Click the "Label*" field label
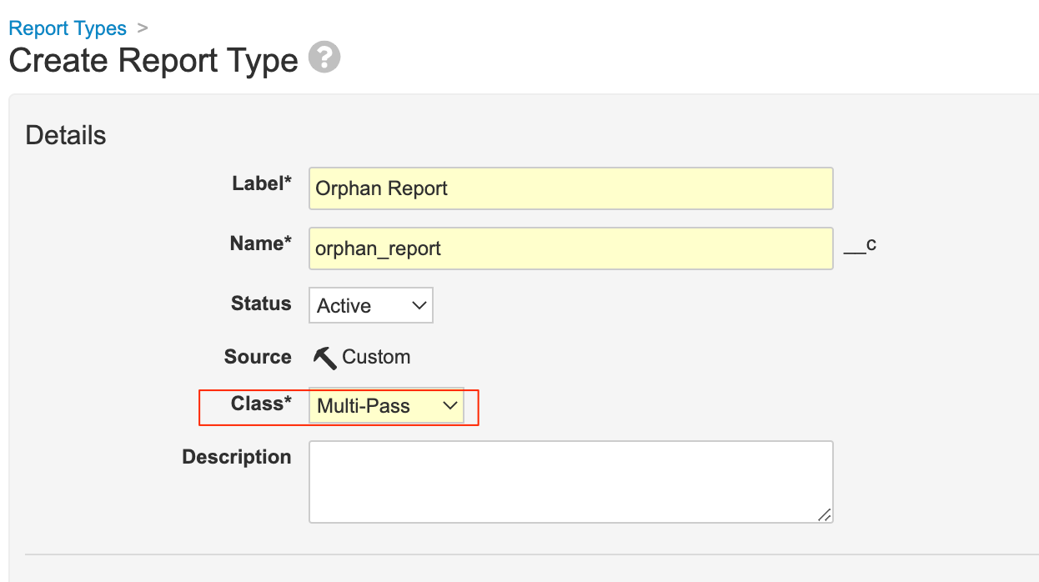This screenshot has height=582, width=1039. [x=261, y=183]
